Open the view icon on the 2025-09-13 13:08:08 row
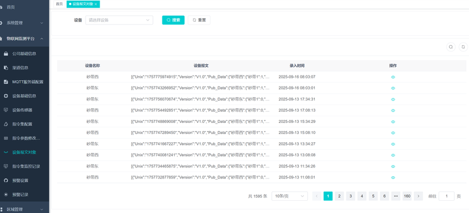469x213 pixels. [x=393, y=155]
